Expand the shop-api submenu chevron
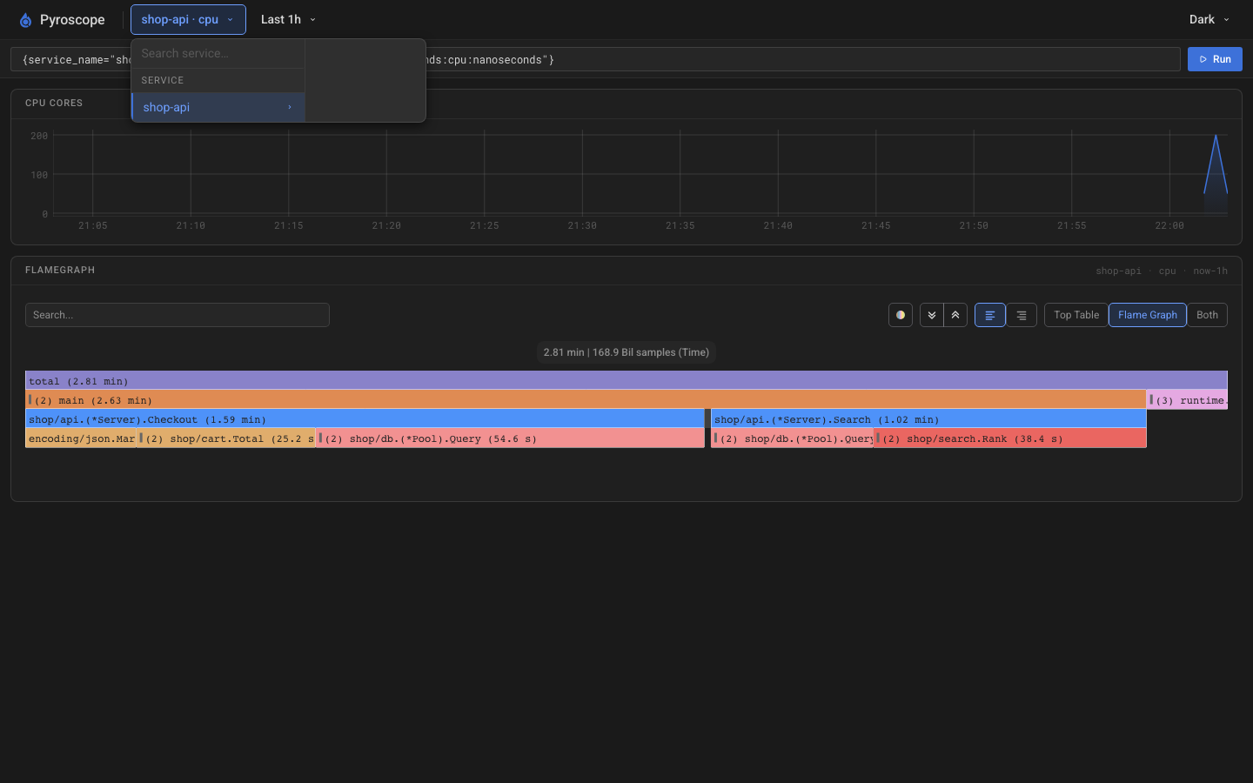 [290, 107]
